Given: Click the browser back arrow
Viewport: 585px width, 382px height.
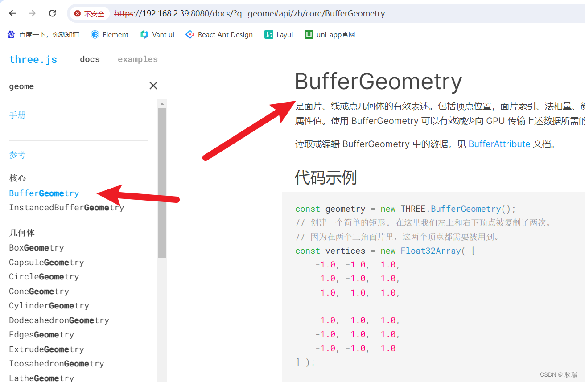Looking at the screenshot, I should pos(12,13).
